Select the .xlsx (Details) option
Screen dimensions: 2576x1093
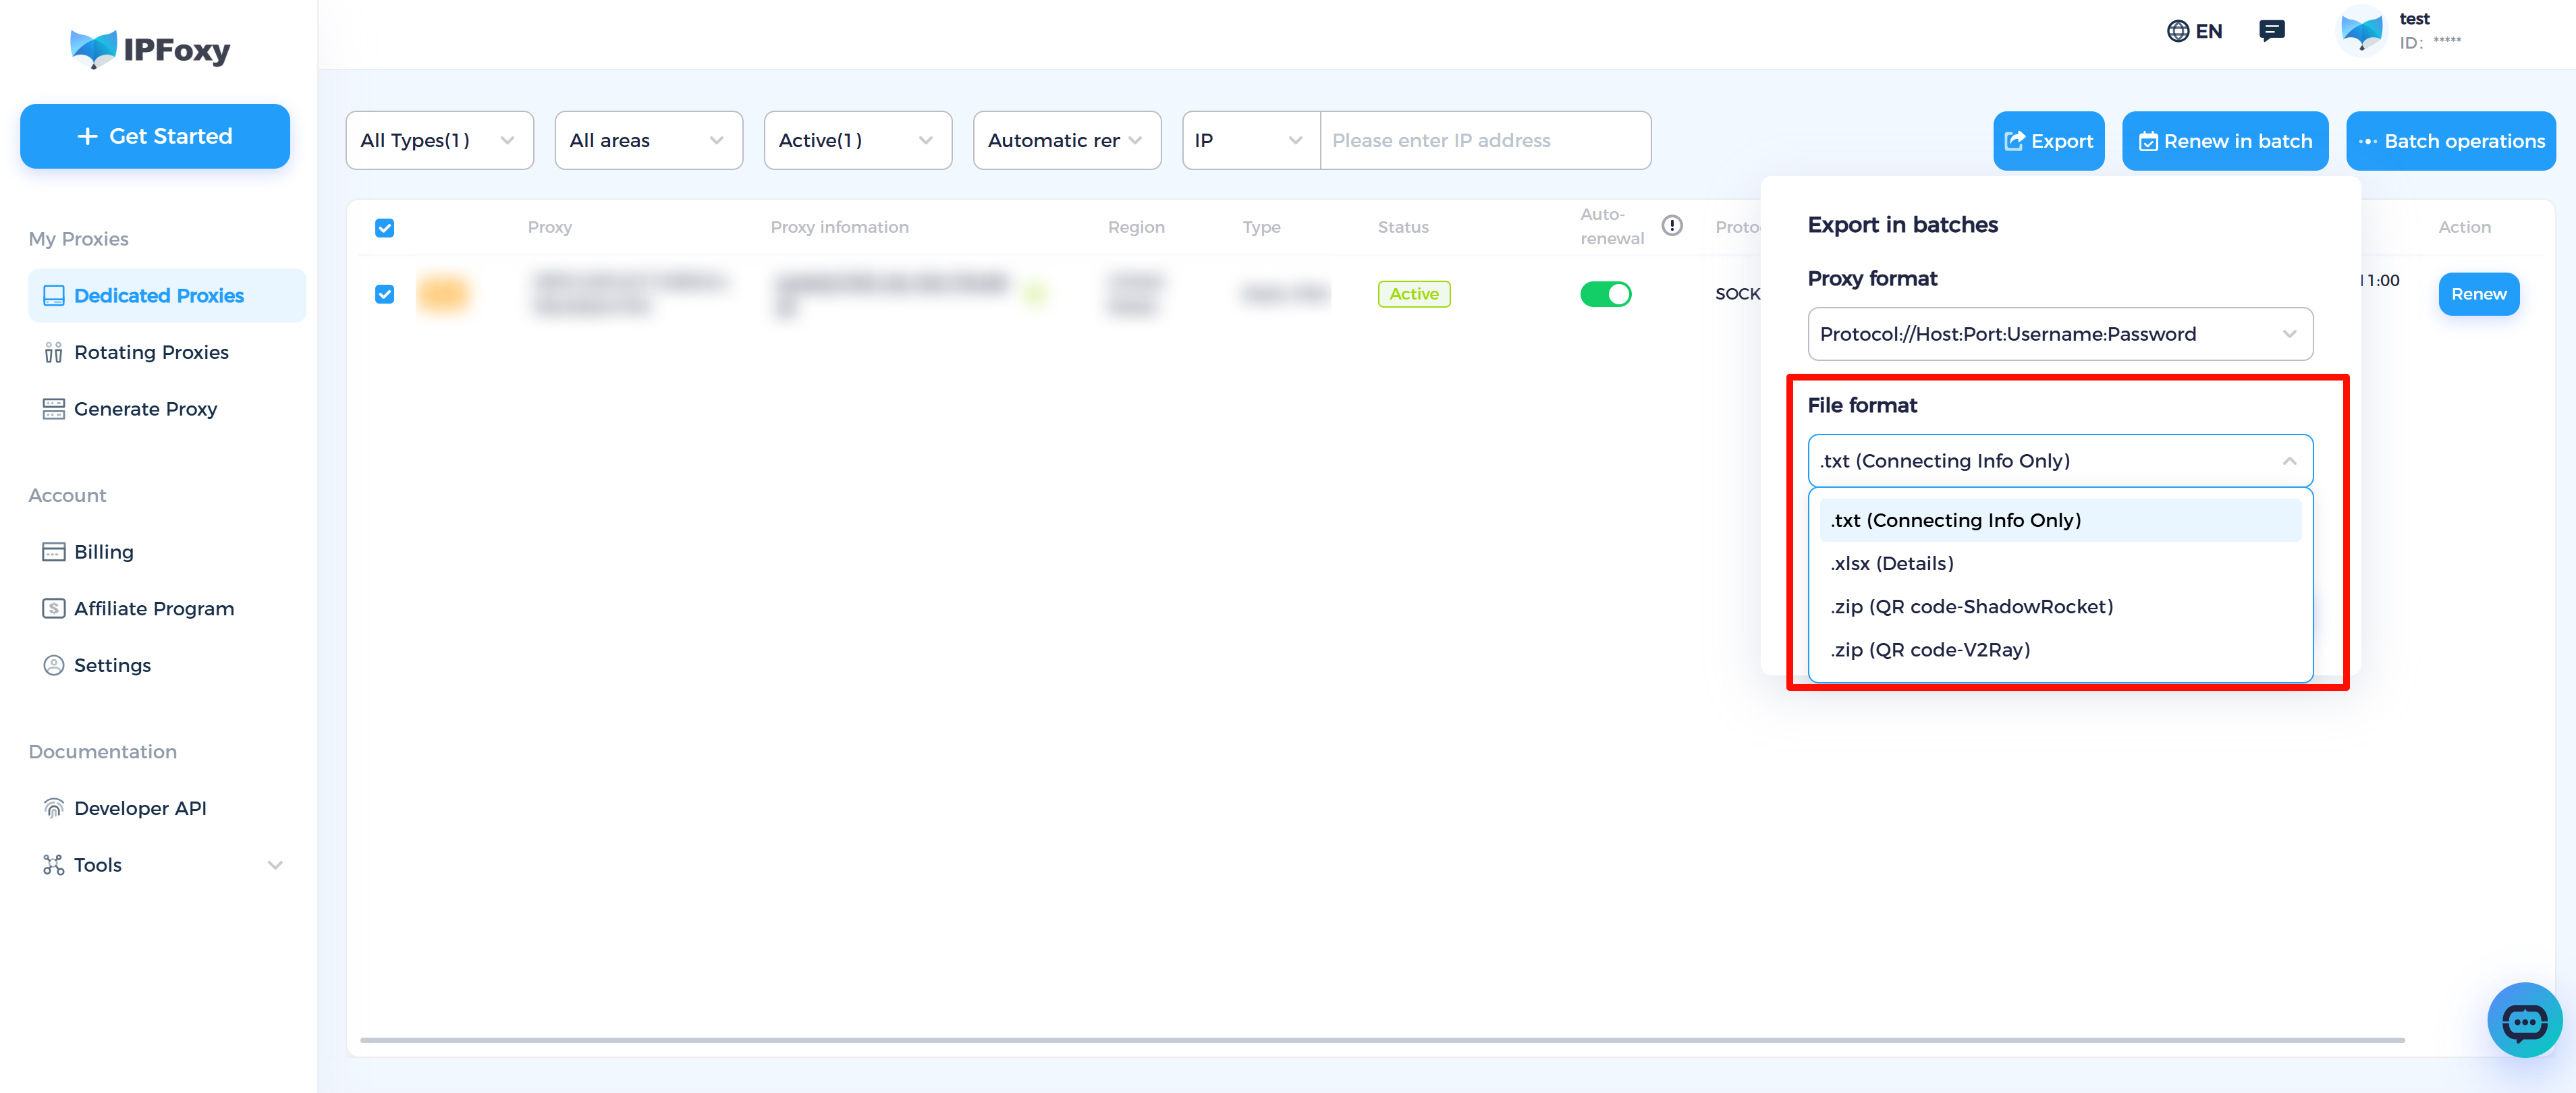coord(2059,564)
